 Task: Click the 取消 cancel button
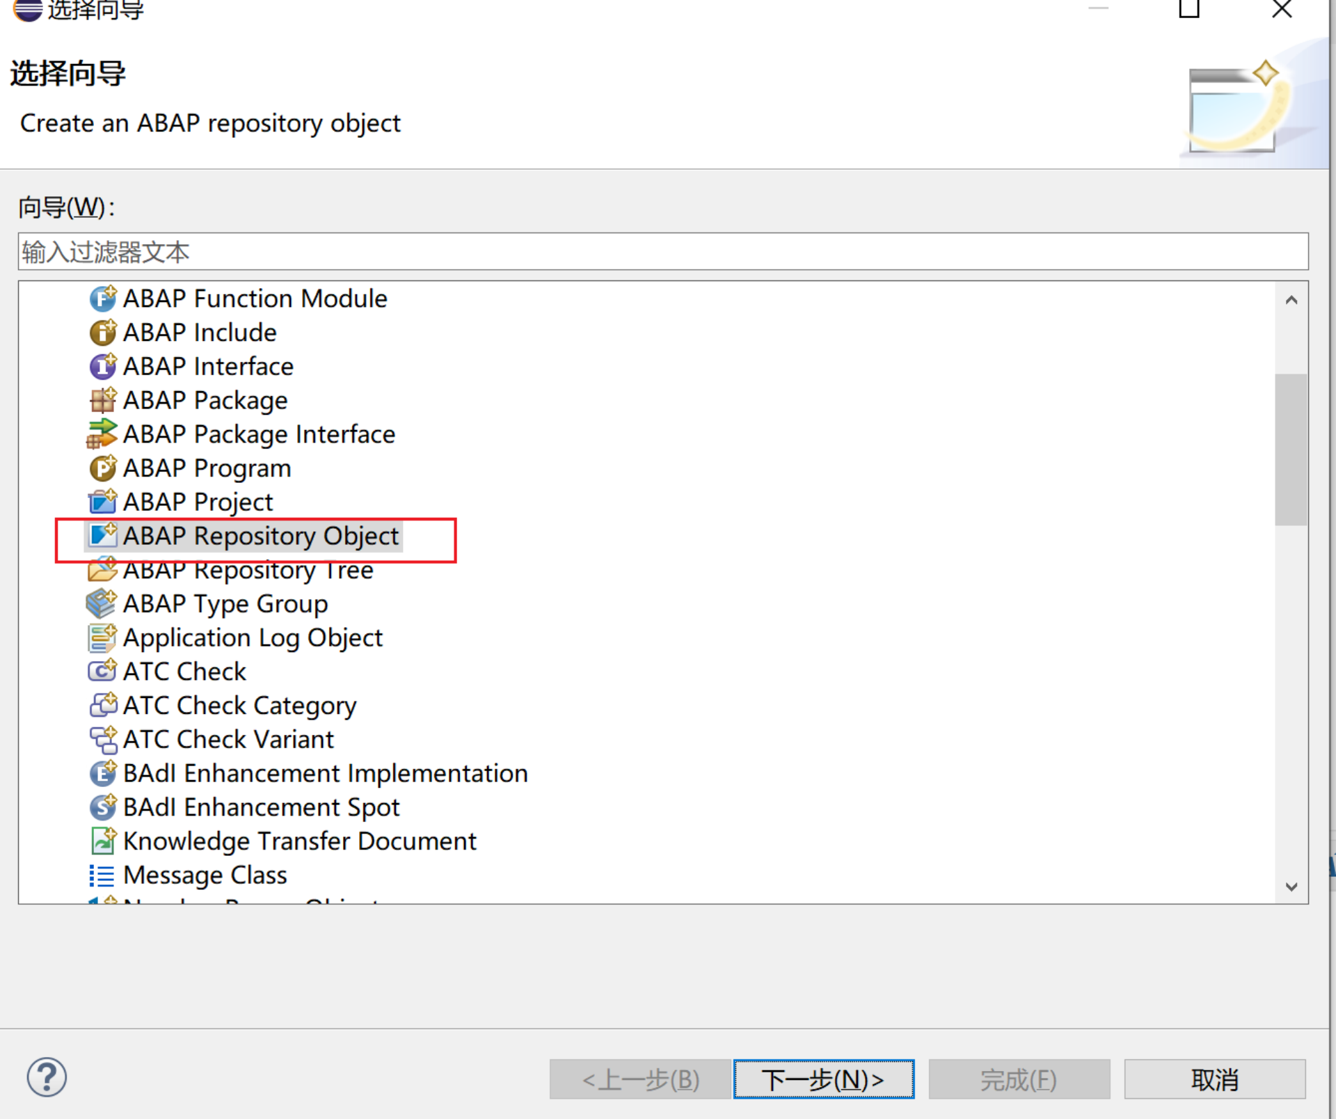click(x=1214, y=1079)
